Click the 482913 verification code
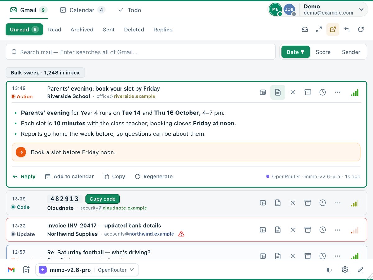 point(65,199)
